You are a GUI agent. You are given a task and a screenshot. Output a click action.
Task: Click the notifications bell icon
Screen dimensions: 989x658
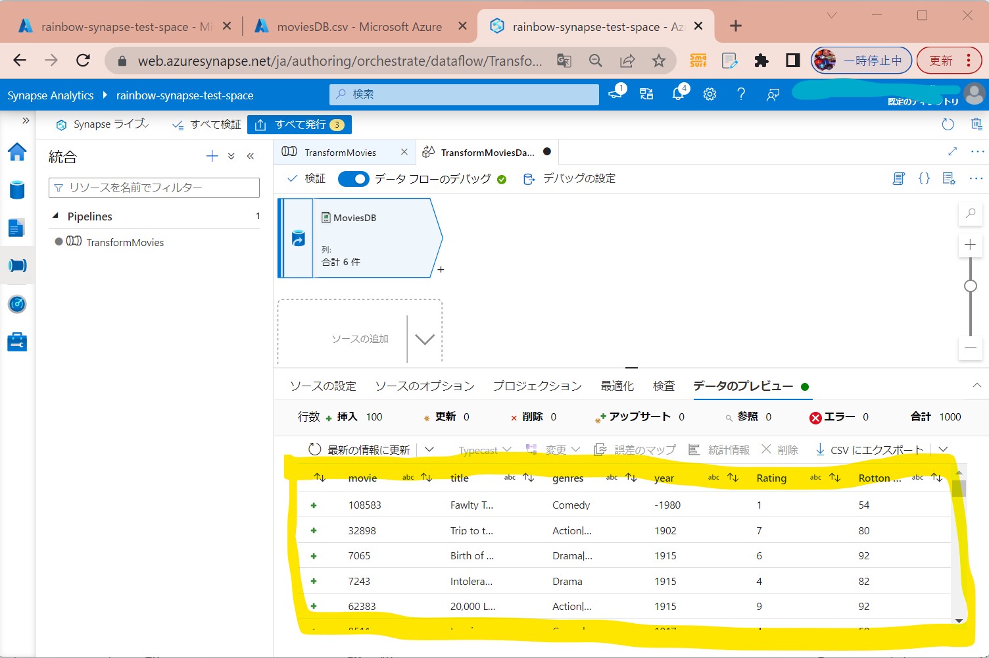coord(679,94)
